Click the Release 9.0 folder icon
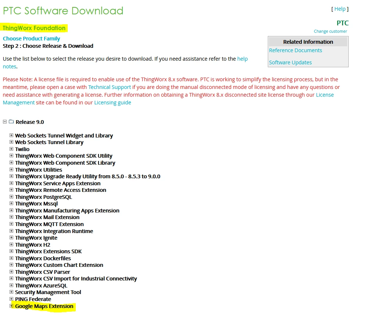 pos(11,121)
